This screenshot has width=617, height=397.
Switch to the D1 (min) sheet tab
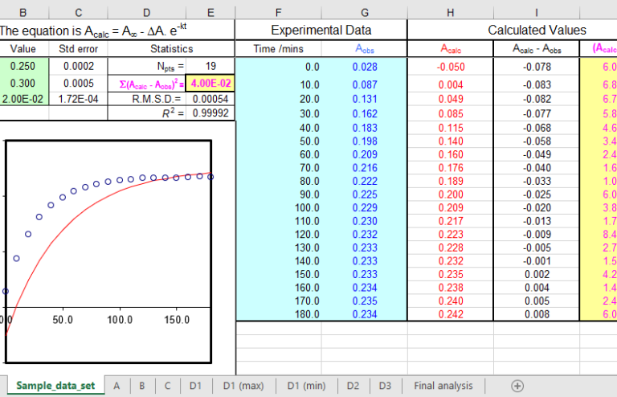click(307, 386)
